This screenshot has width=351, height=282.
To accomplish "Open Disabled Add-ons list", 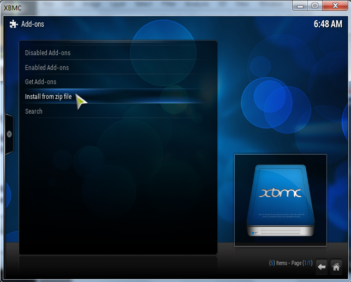I will pyautogui.click(x=113, y=53).
